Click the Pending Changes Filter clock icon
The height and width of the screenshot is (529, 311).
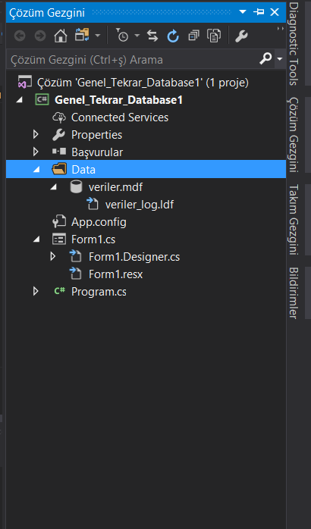122,36
